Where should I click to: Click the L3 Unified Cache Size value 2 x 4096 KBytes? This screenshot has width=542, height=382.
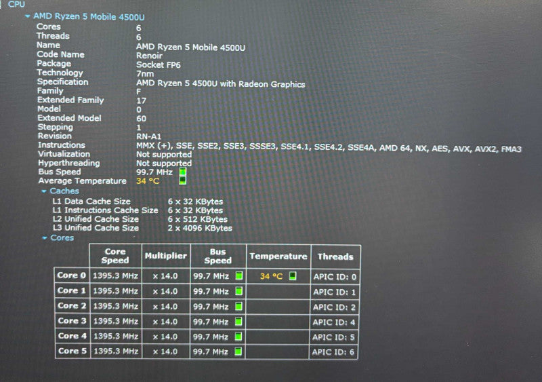point(200,228)
